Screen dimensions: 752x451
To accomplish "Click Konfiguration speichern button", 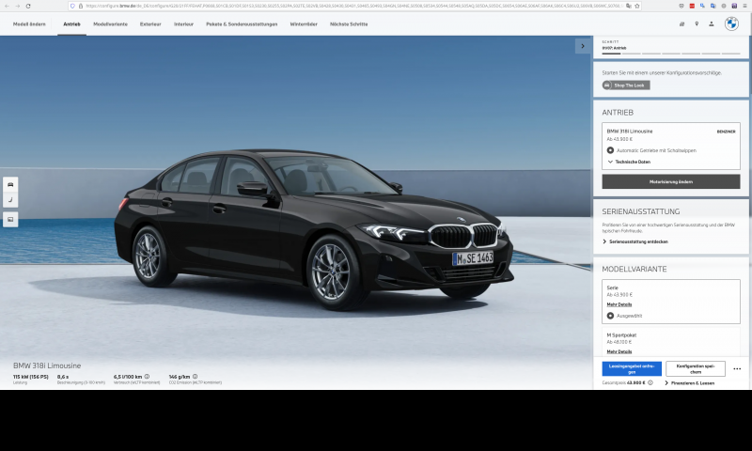I will click(x=696, y=368).
